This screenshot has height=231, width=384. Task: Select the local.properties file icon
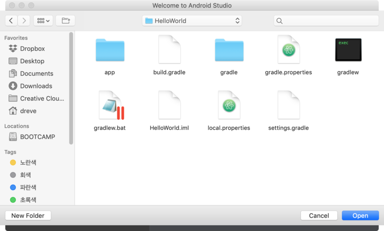(229, 105)
